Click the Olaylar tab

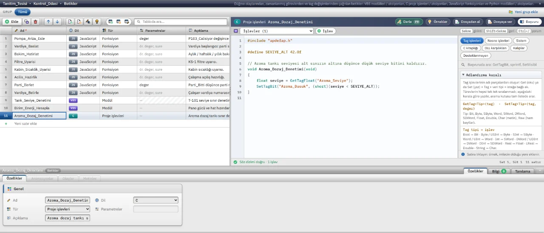68,178
